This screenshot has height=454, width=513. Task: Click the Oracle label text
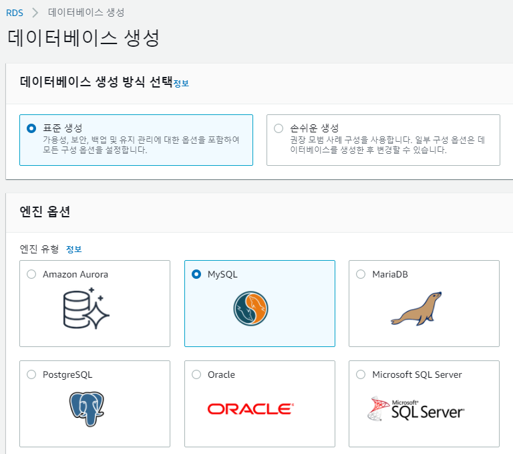pos(221,374)
